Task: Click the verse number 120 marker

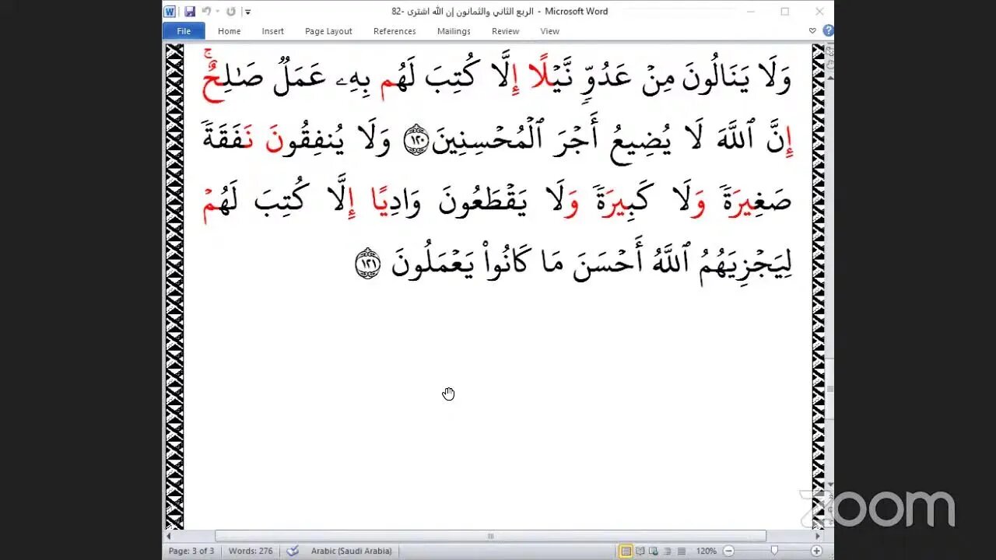Action: point(417,139)
